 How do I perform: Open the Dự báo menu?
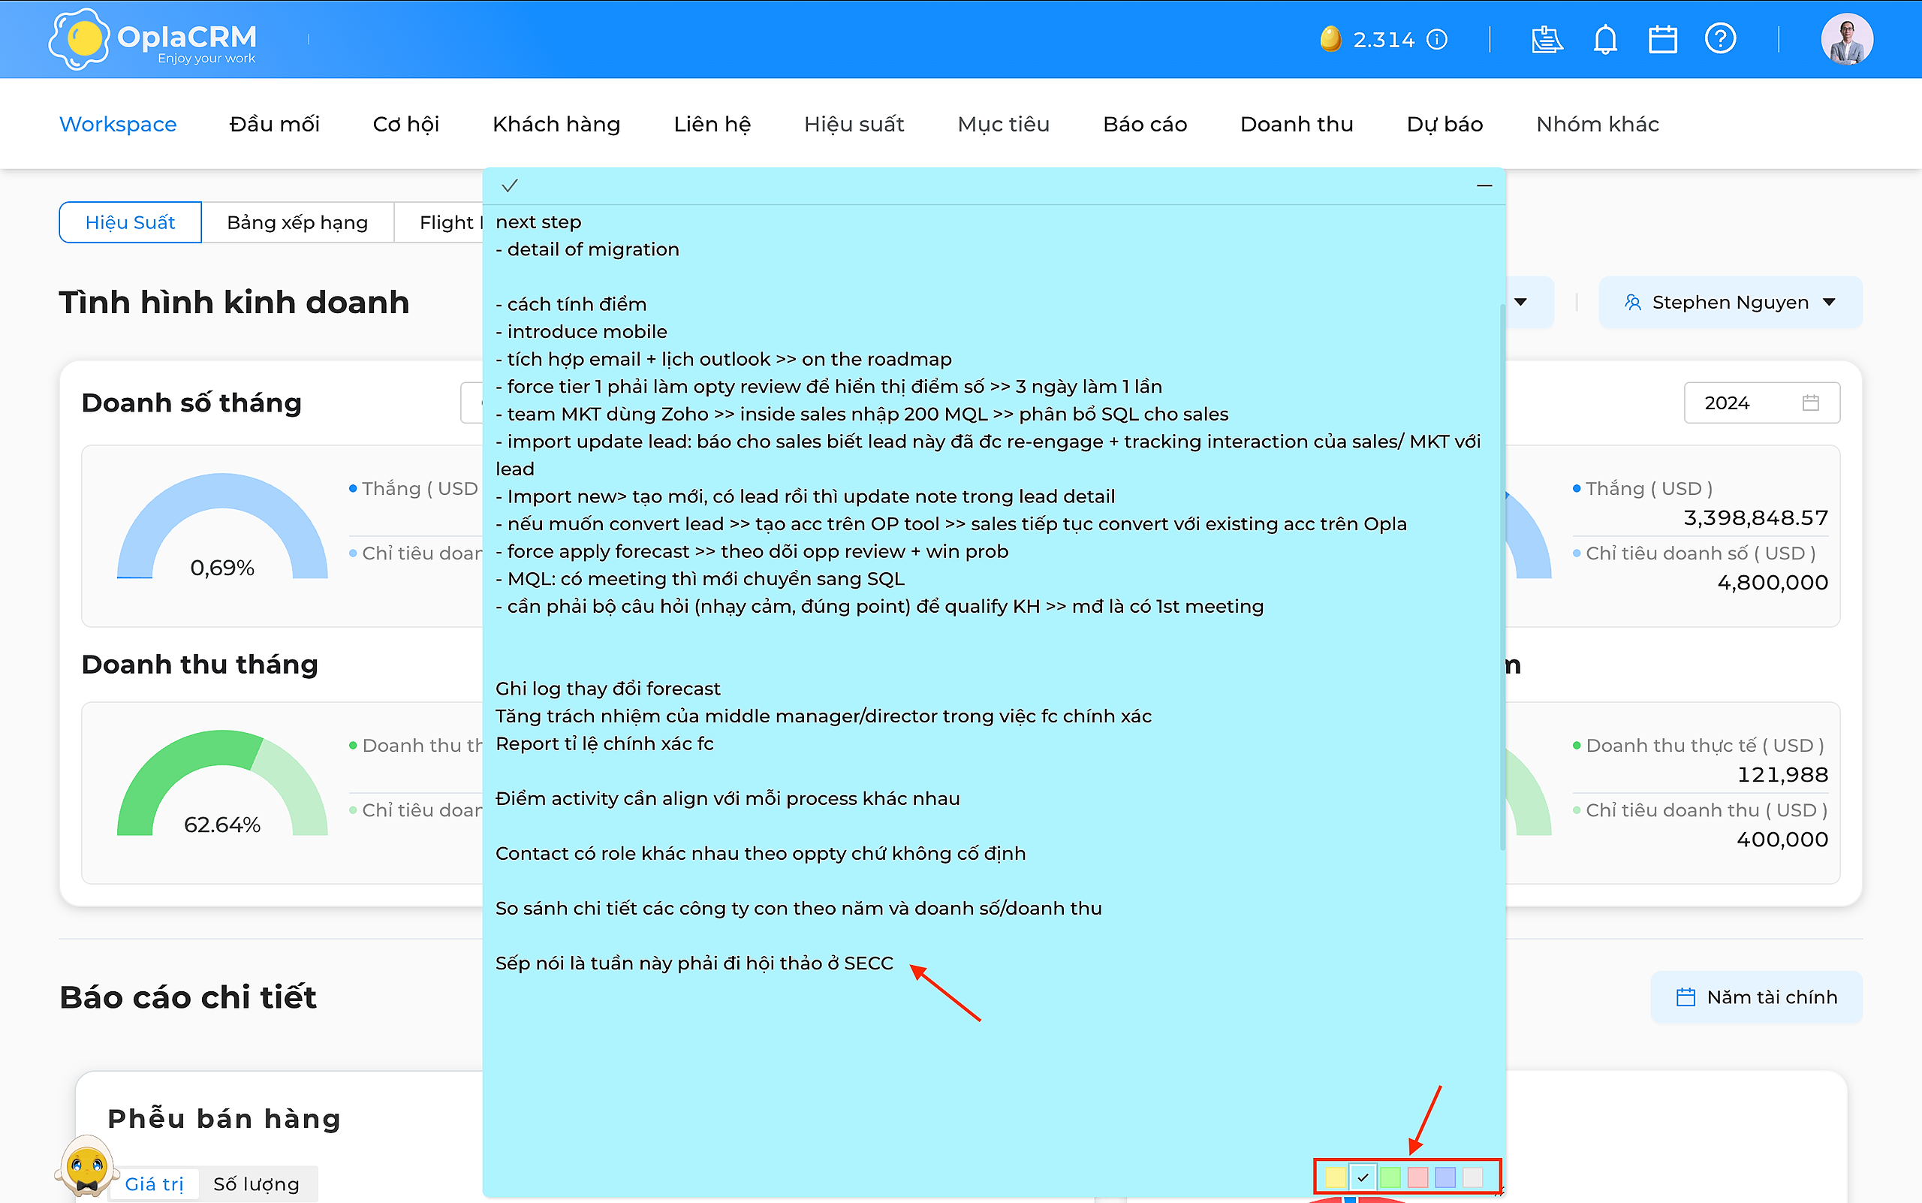pos(1445,124)
